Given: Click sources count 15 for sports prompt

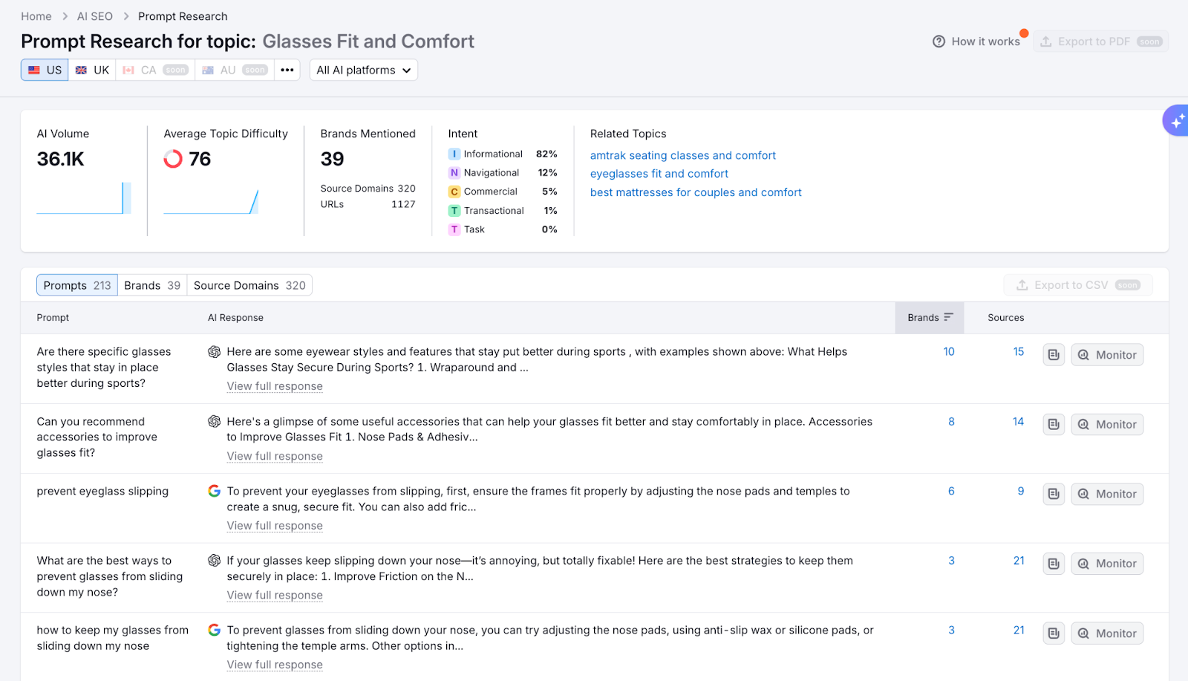Looking at the screenshot, I should [x=1019, y=352].
